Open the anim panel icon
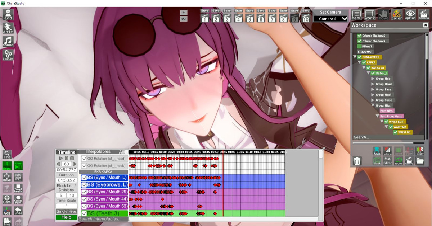The width and height of the screenshot is (432, 226). pyautogui.click(x=8, y=28)
